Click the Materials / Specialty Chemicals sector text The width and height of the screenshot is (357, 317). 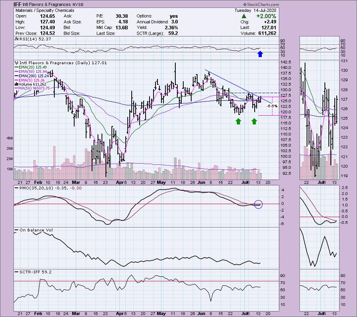[x=45, y=10]
